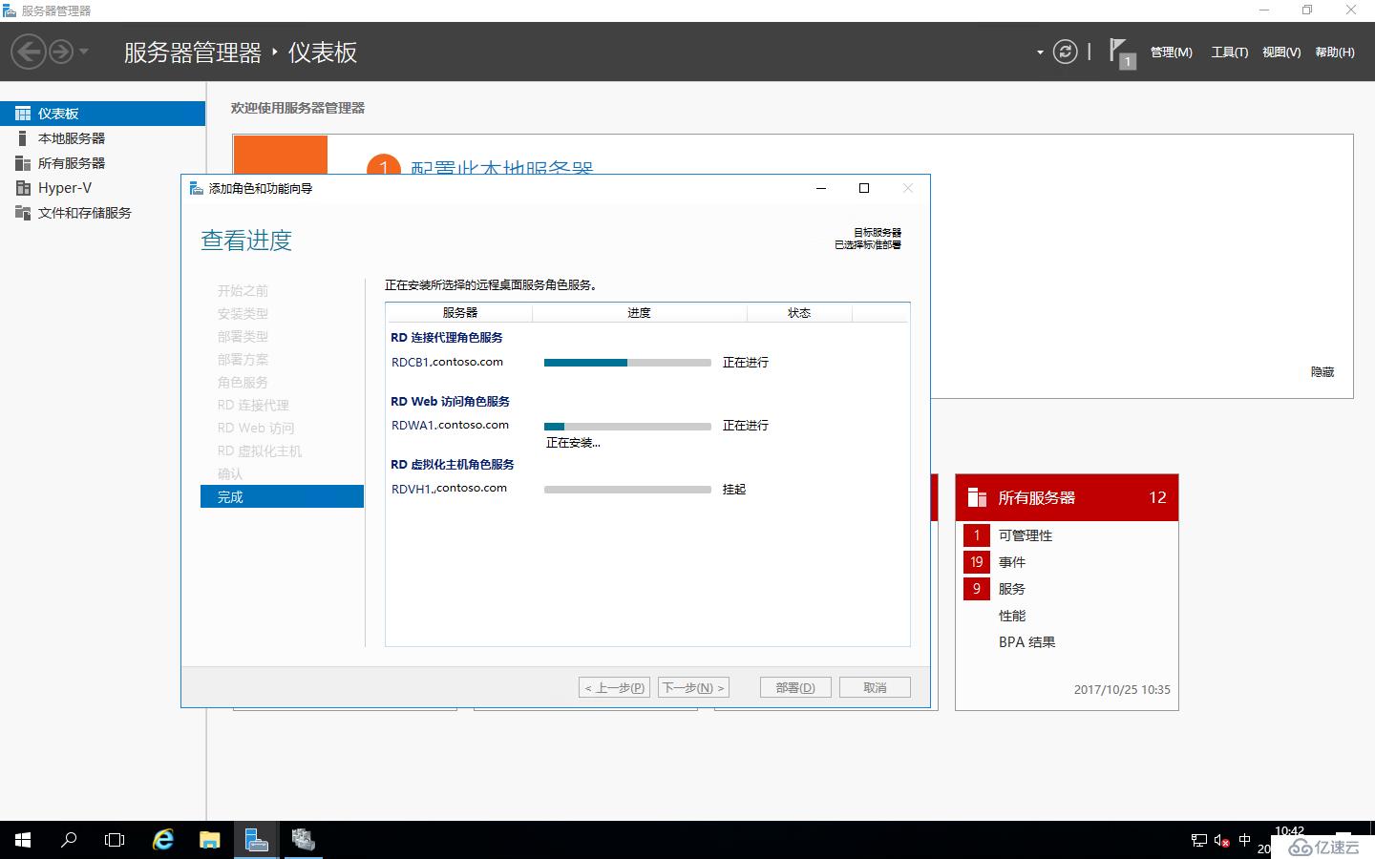Click the 文件和存储服务 sidebar icon

pyautogui.click(x=23, y=213)
